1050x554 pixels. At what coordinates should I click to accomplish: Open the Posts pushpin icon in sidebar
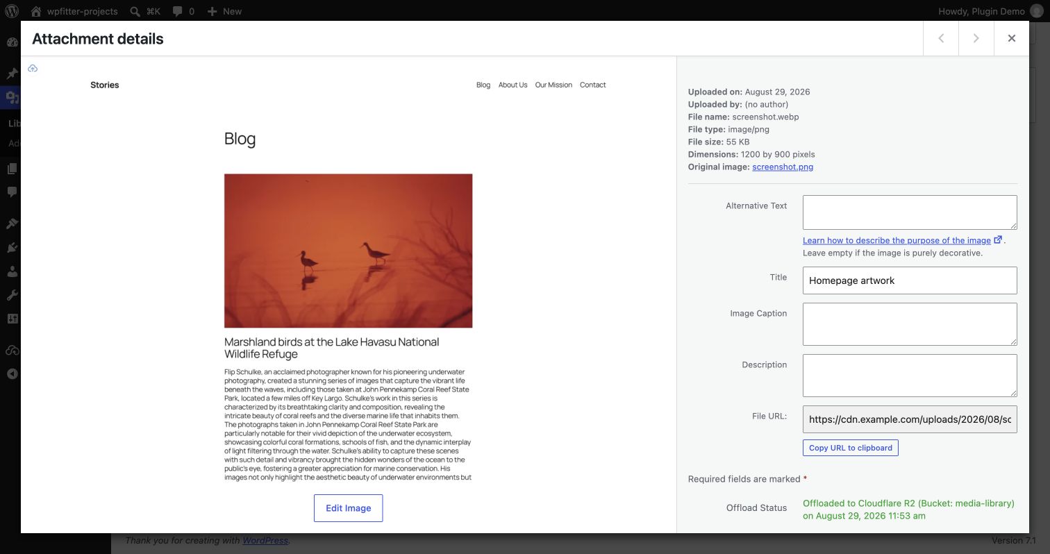[12, 74]
